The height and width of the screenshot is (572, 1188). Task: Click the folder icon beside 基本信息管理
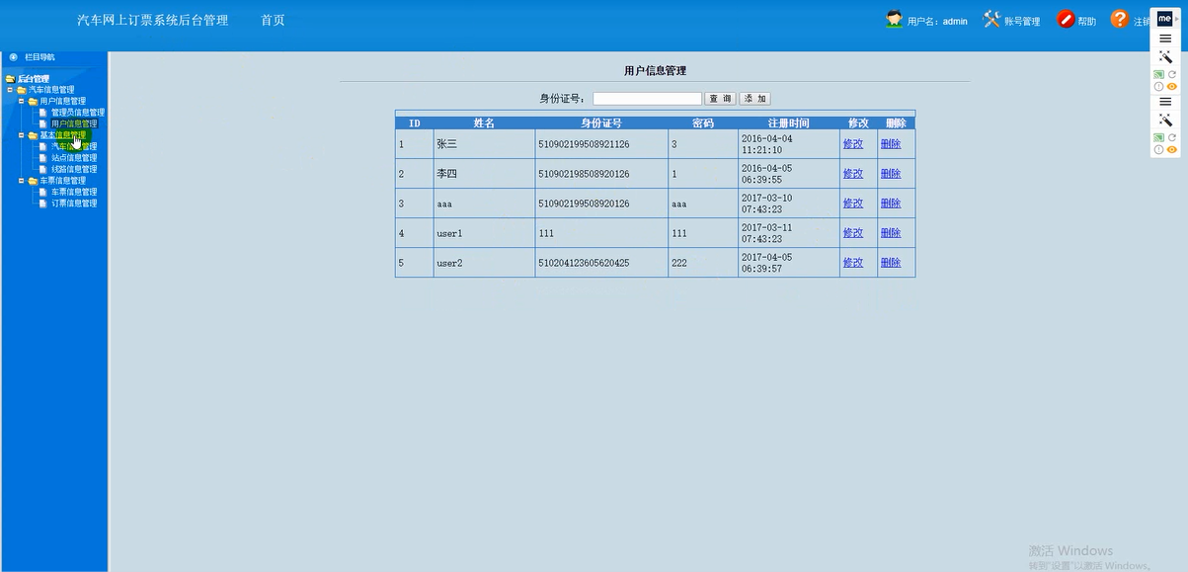pyautogui.click(x=33, y=135)
